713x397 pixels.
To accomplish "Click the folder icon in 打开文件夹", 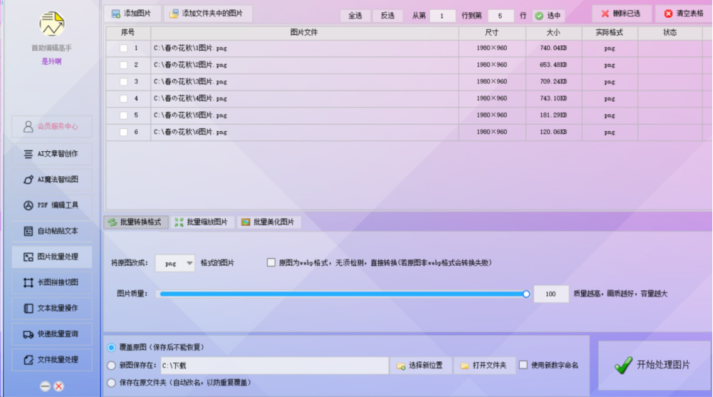I will (x=465, y=365).
